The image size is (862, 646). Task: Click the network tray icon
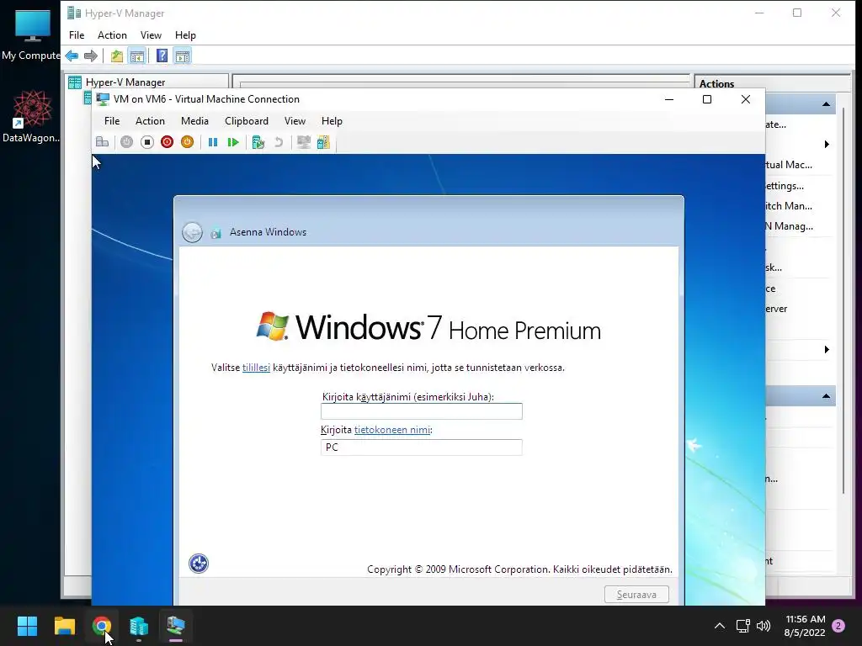click(x=742, y=626)
